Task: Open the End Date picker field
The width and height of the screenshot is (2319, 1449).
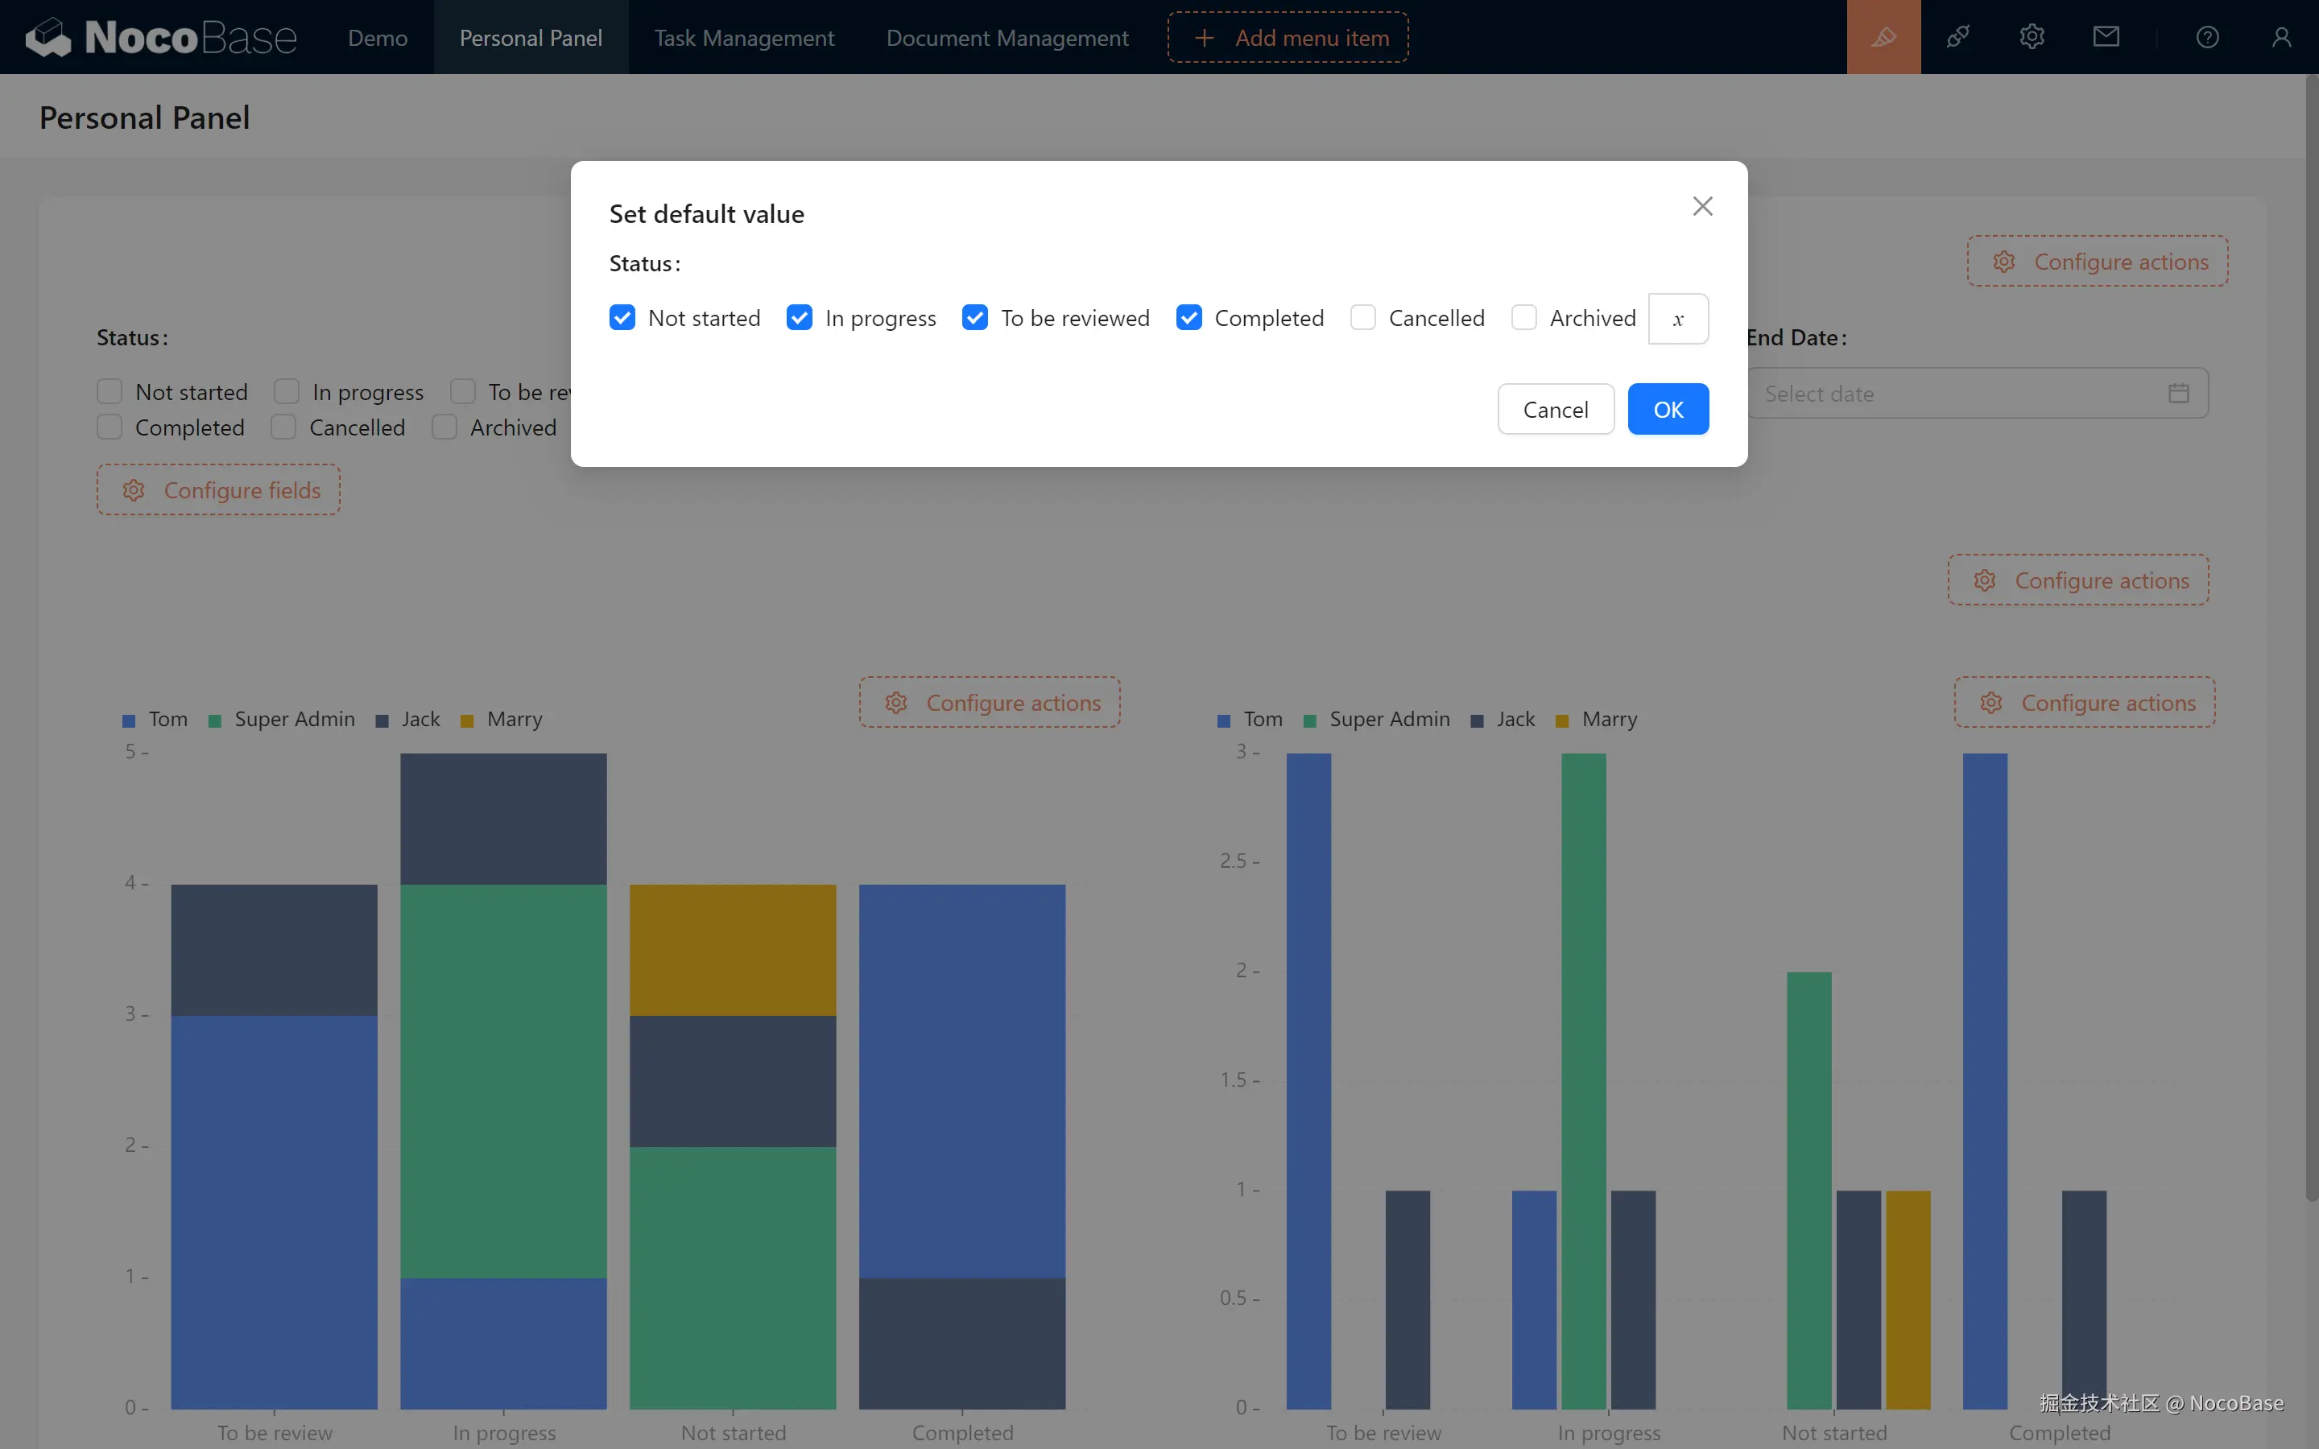Action: click(x=1976, y=394)
